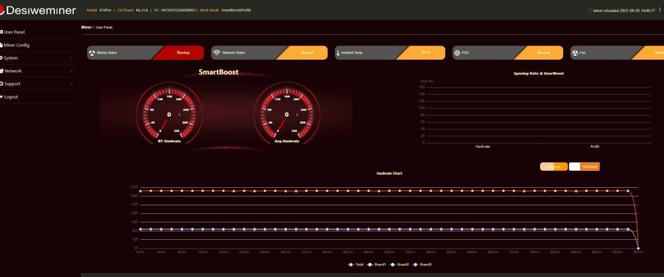Click the Hashrate axis label in speedup chart
Viewport: 664px width, 277px height.
coord(483,147)
